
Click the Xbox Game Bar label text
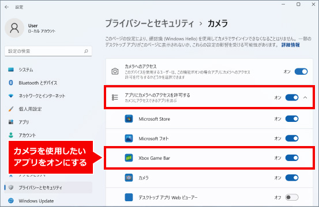[x=154, y=158]
